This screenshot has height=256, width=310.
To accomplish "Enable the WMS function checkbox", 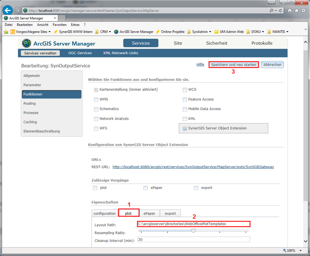I will [96, 100].
